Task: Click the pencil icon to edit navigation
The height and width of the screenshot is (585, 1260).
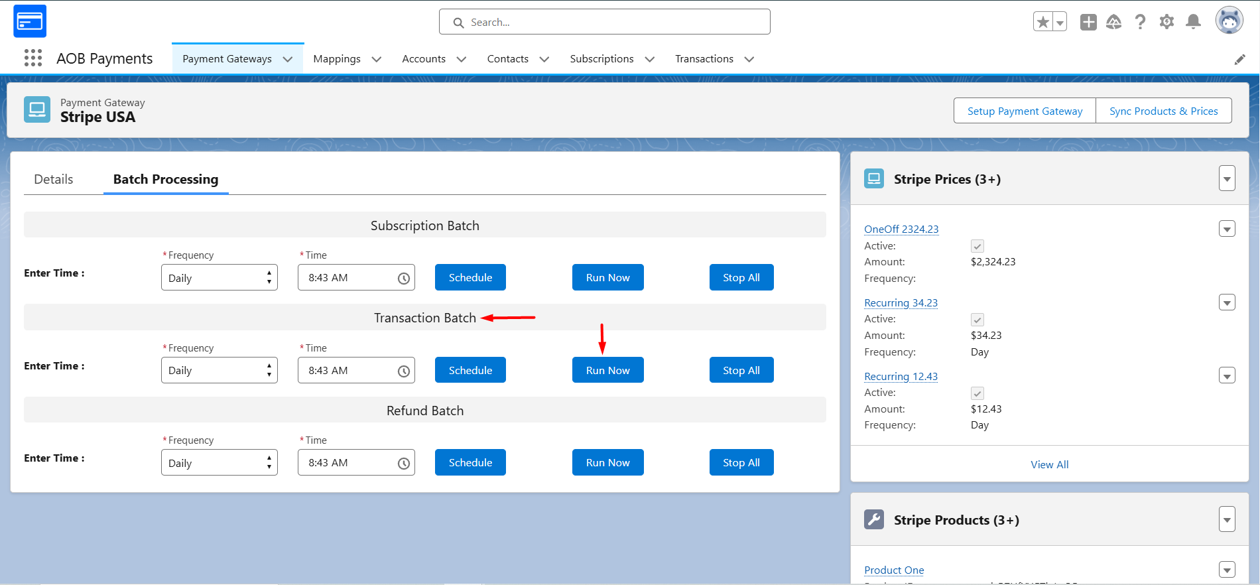Action: pos(1239,60)
